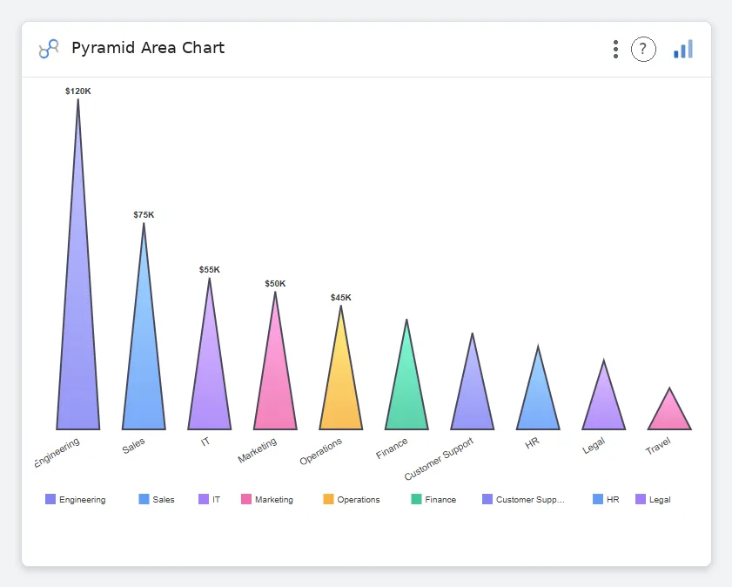The width and height of the screenshot is (732, 587).
Task: Toggle Engineering series in the legend
Action: (x=75, y=499)
